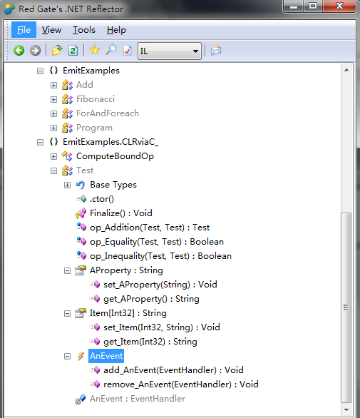
Task: Open bookmarks with the star icon
Action: coord(95,50)
